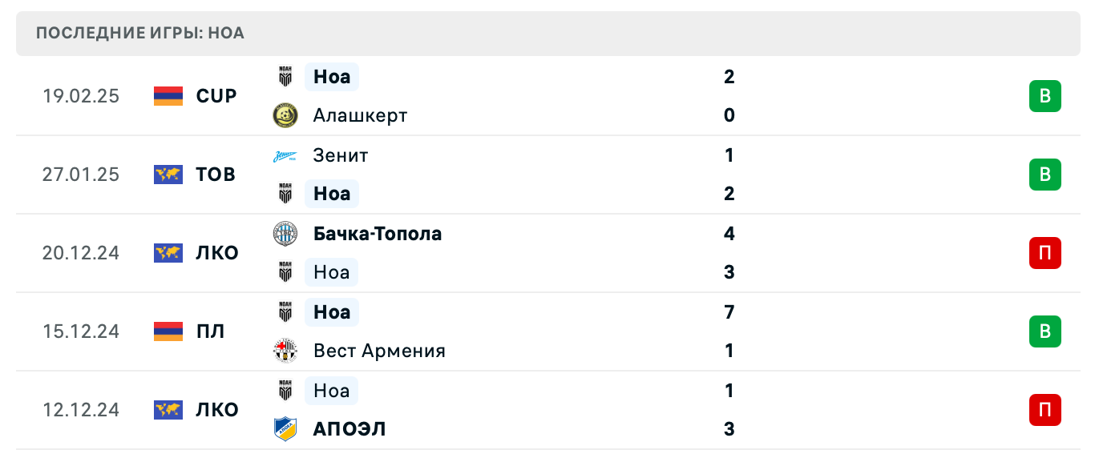Open the Ноа match versus Алашкерт
The height and width of the screenshot is (466, 1095).
tap(331, 76)
